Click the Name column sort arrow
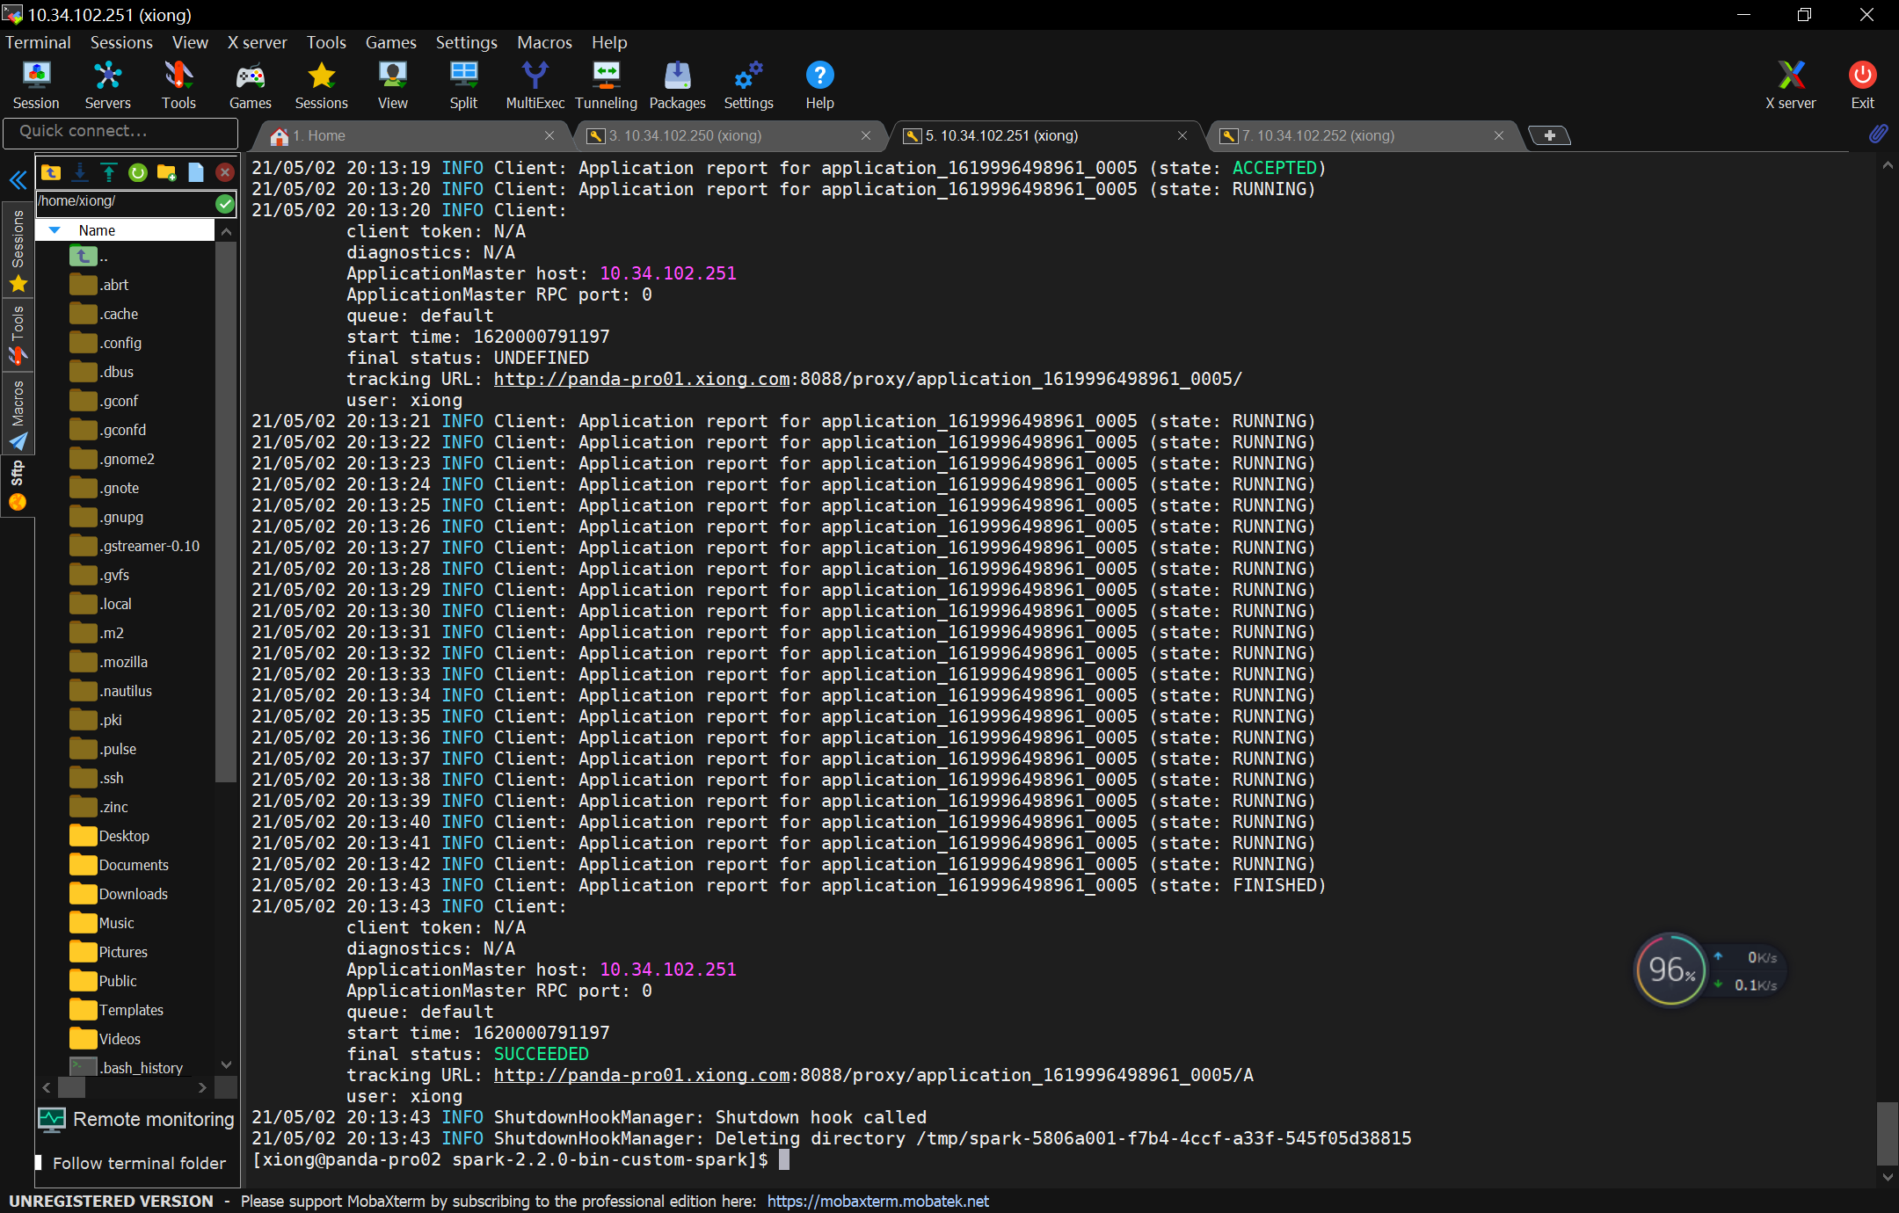The width and height of the screenshot is (1899, 1213). (55, 230)
